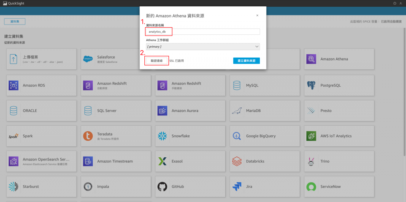This screenshot has height=202, width=406.
Task: Select the Spark logo icon
Action: [x=13, y=136]
